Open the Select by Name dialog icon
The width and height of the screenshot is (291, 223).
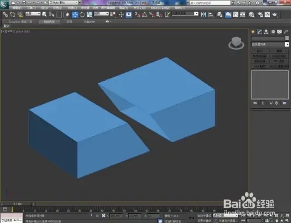click(52, 15)
